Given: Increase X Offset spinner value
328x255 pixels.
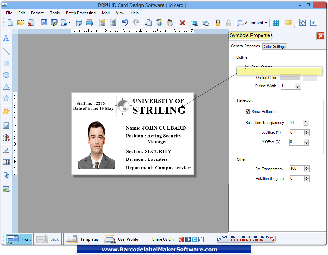Looking at the screenshot, I should click(307, 131).
